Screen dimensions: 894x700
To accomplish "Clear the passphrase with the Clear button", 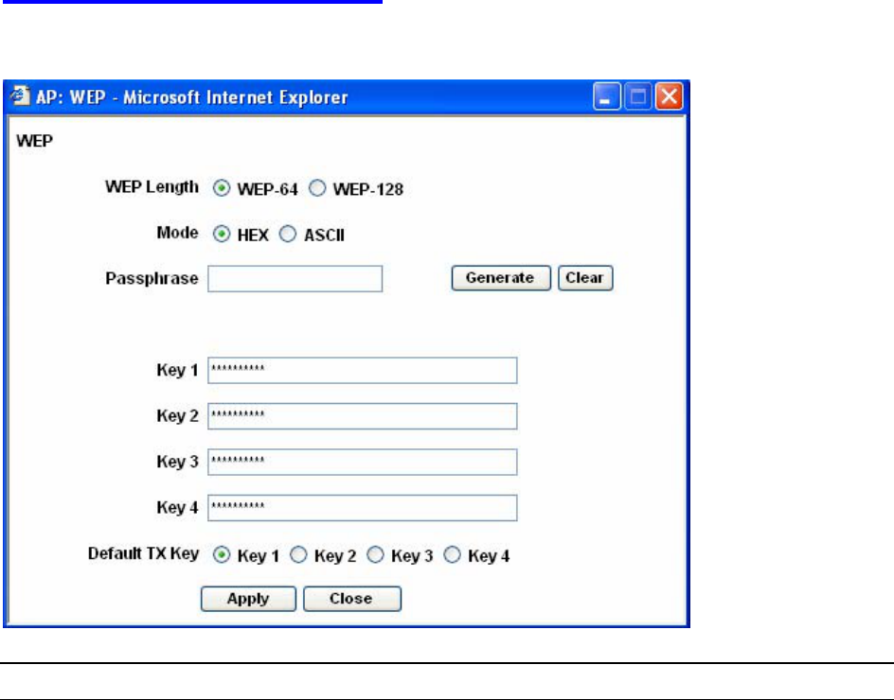I will (585, 278).
